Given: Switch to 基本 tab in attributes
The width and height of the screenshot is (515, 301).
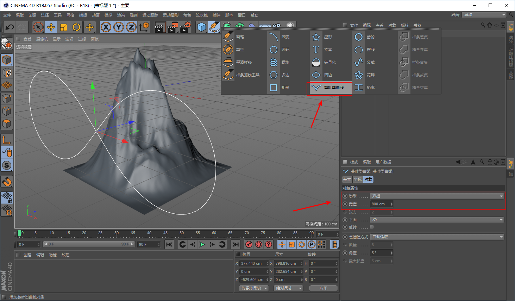Looking at the screenshot, I should [x=347, y=179].
